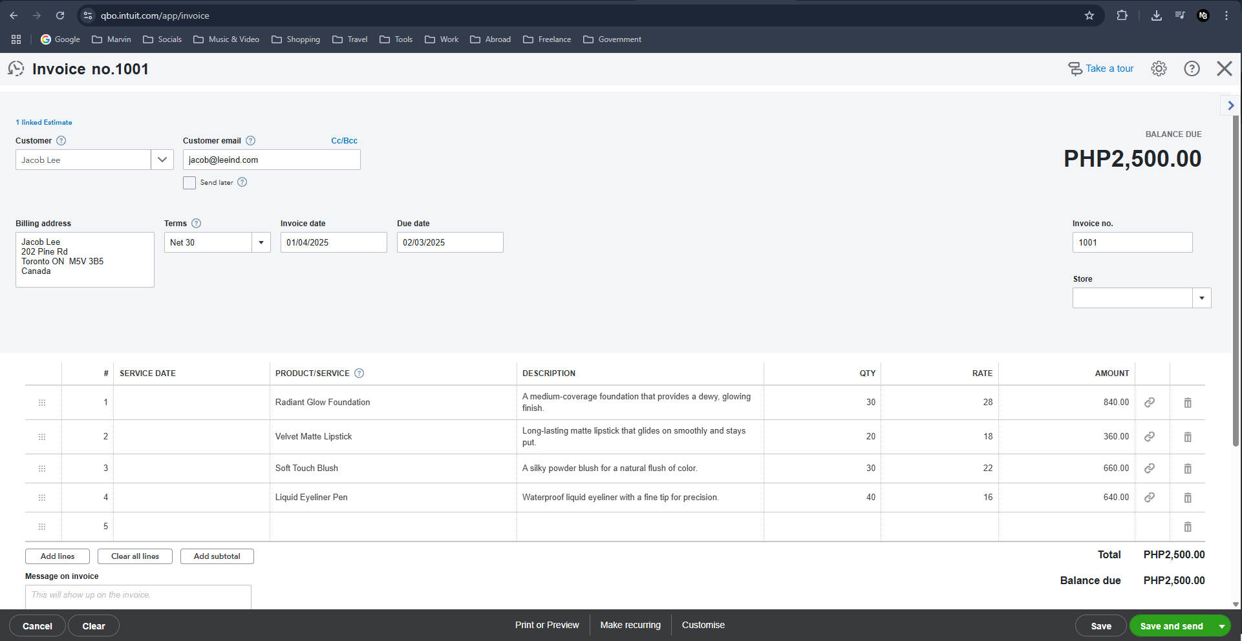This screenshot has height=641, width=1242.
Task: Click the Clear all lines button
Action: pos(135,556)
